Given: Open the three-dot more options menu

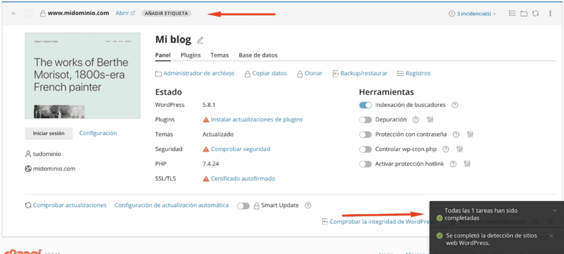Looking at the screenshot, I should point(550,13).
